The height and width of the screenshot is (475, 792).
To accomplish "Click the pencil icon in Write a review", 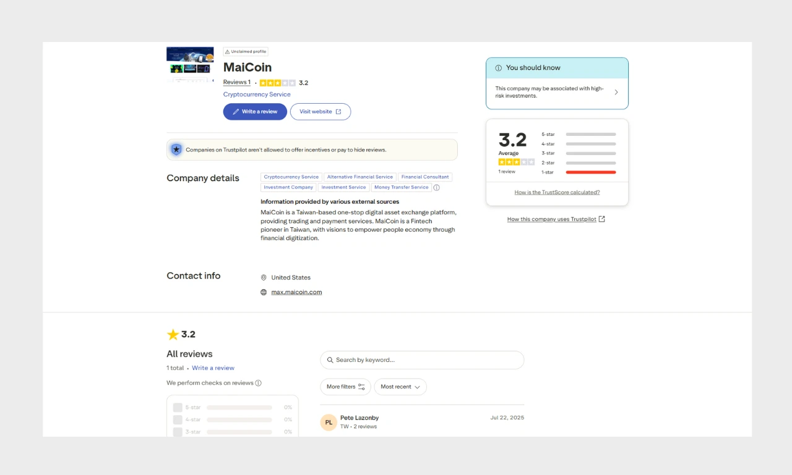I will pyautogui.click(x=236, y=112).
